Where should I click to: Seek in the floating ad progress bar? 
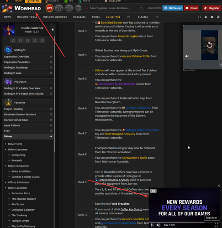pyautogui.click(x=184, y=222)
